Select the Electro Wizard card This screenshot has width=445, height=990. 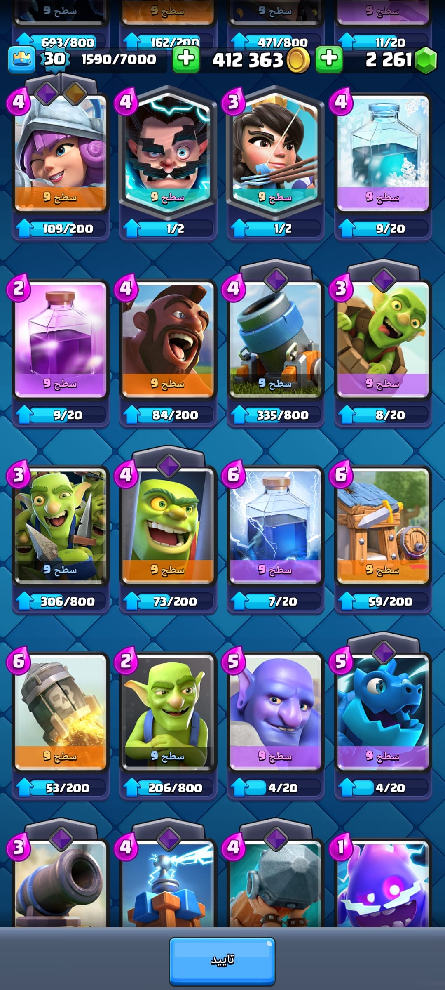point(168,153)
